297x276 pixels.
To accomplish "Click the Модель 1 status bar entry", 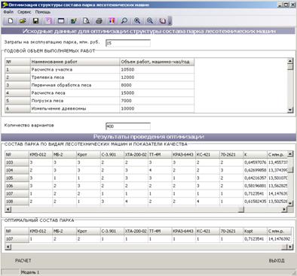I will [30, 272].
